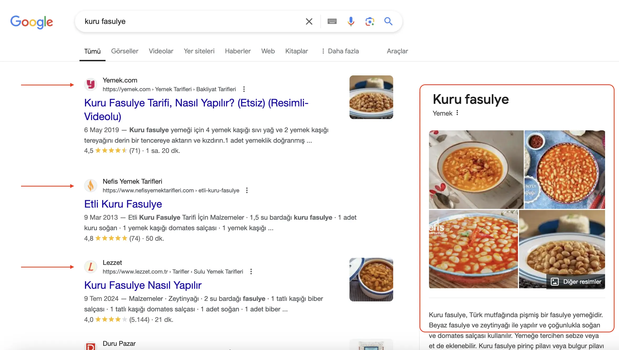Click the 'Lezzet' site name
Image resolution: width=619 pixels, height=350 pixels.
click(x=112, y=263)
